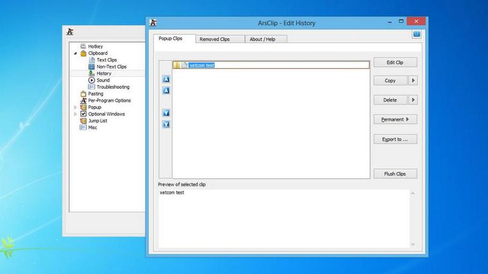Expand the Optional Windows tree node
This screenshot has height=274, width=488.
[75, 114]
